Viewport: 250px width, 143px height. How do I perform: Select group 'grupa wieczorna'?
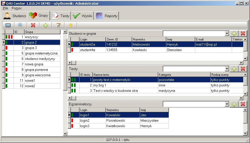click(33, 75)
